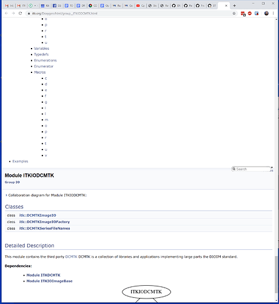Select letter 'g' under Macros
279x304 pixels.
click(46, 102)
